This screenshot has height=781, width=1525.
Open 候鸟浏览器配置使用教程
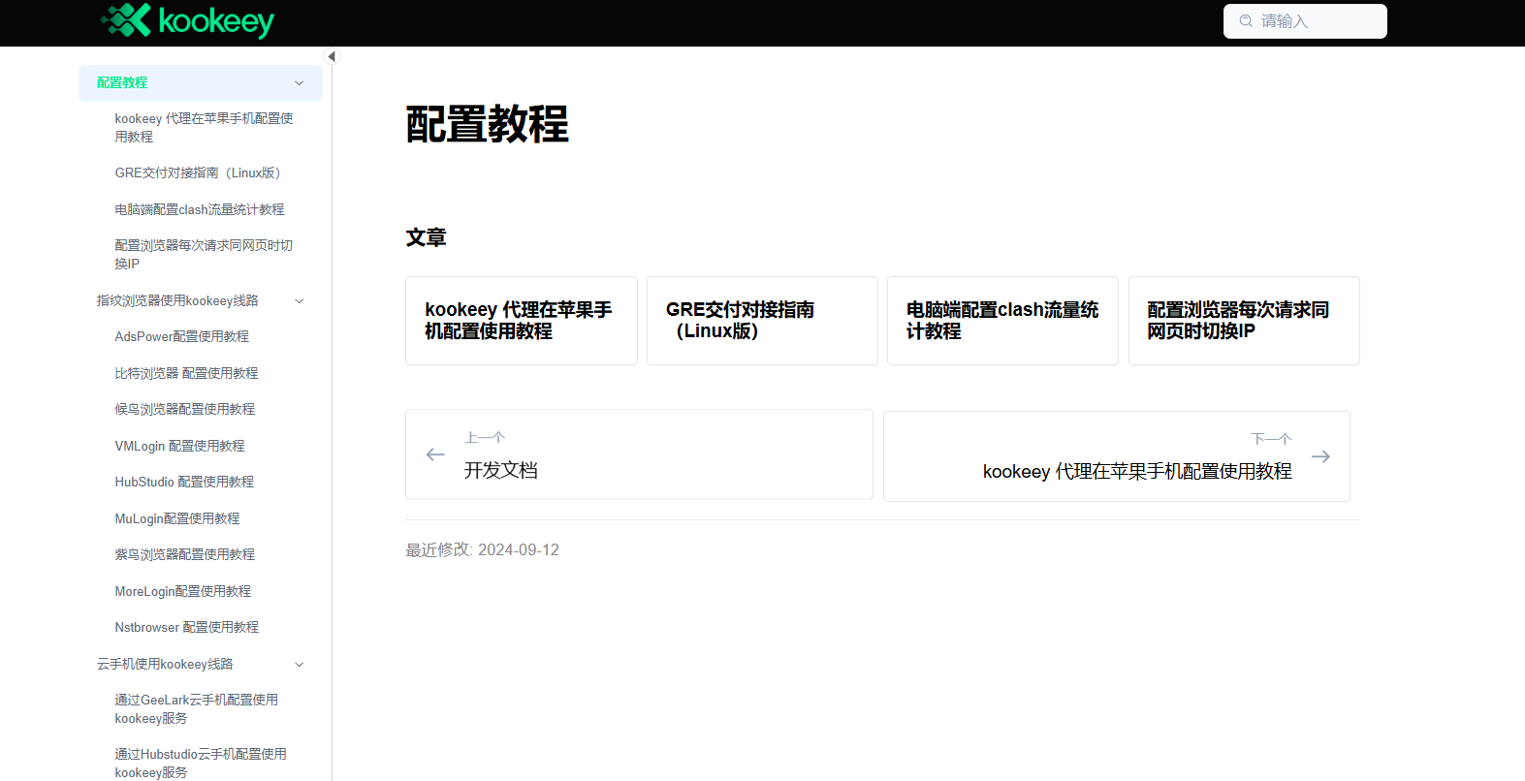[x=185, y=409]
